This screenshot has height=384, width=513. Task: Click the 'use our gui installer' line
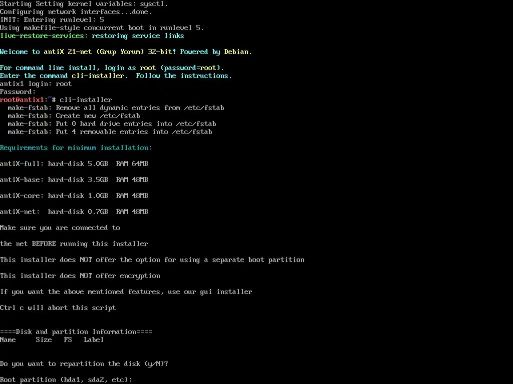click(x=126, y=291)
